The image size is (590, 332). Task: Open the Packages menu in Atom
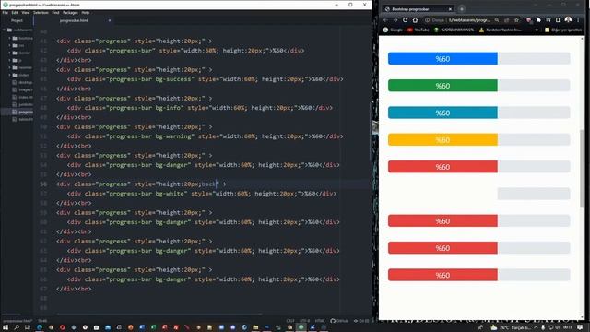(x=70, y=12)
